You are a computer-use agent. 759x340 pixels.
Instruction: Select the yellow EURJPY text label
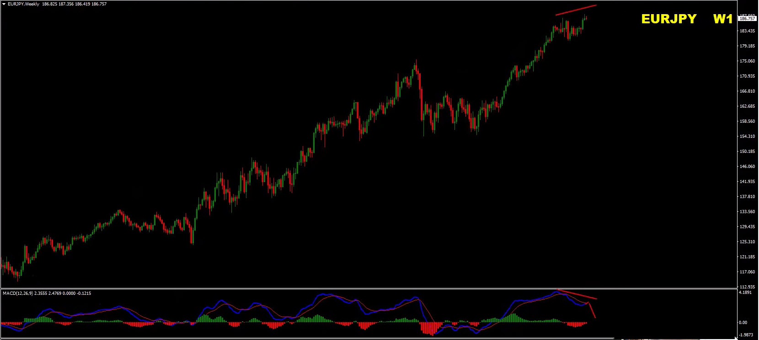coord(668,19)
